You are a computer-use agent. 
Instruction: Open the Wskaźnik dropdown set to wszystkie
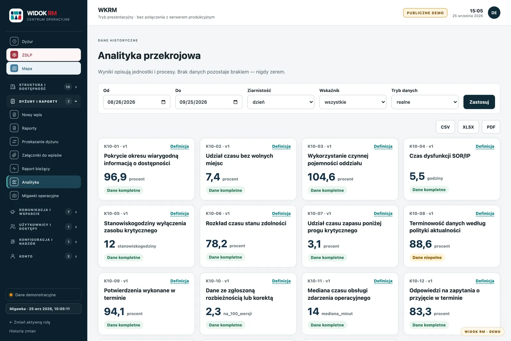[x=353, y=102]
